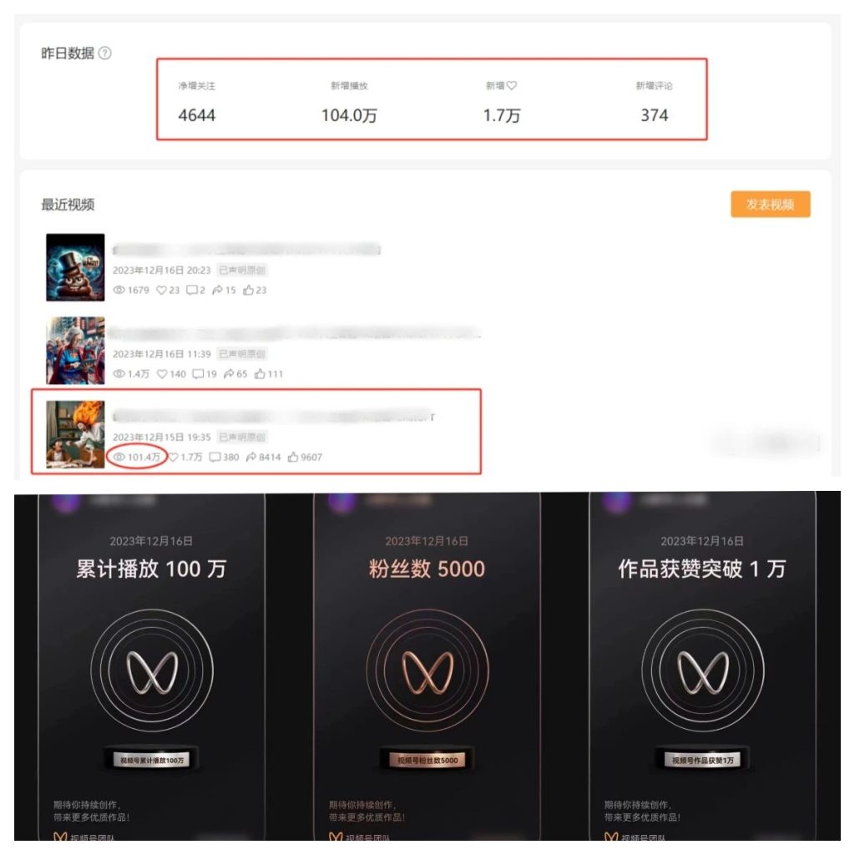This screenshot has height=855, width=855.
Task: Click the 新增评论 374 statistic
Action: tap(654, 102)
